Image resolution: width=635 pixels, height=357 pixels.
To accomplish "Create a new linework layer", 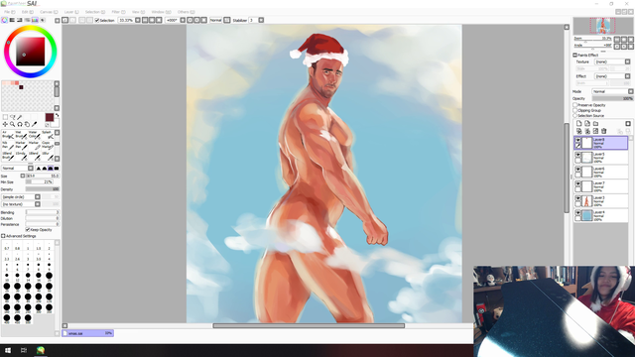I will pyautogui.click(x=587, y=123).
